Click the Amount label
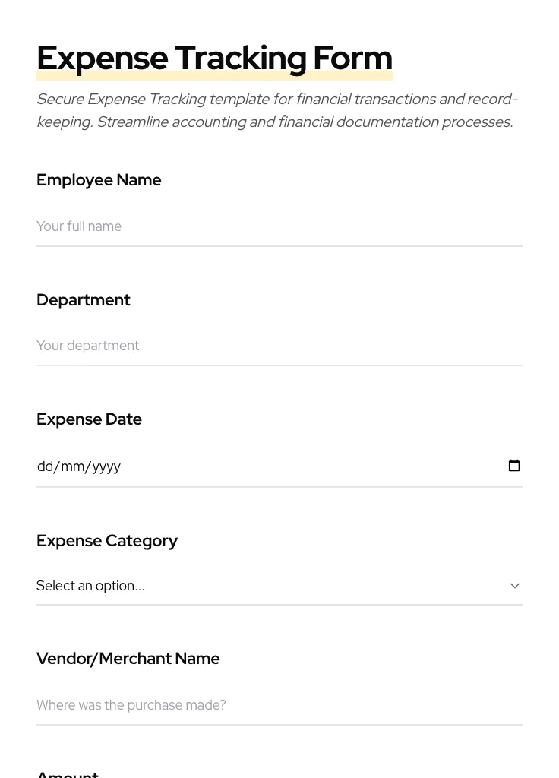Image resolution: width=559 pixels, height=778 pixels. coord(67,773)
